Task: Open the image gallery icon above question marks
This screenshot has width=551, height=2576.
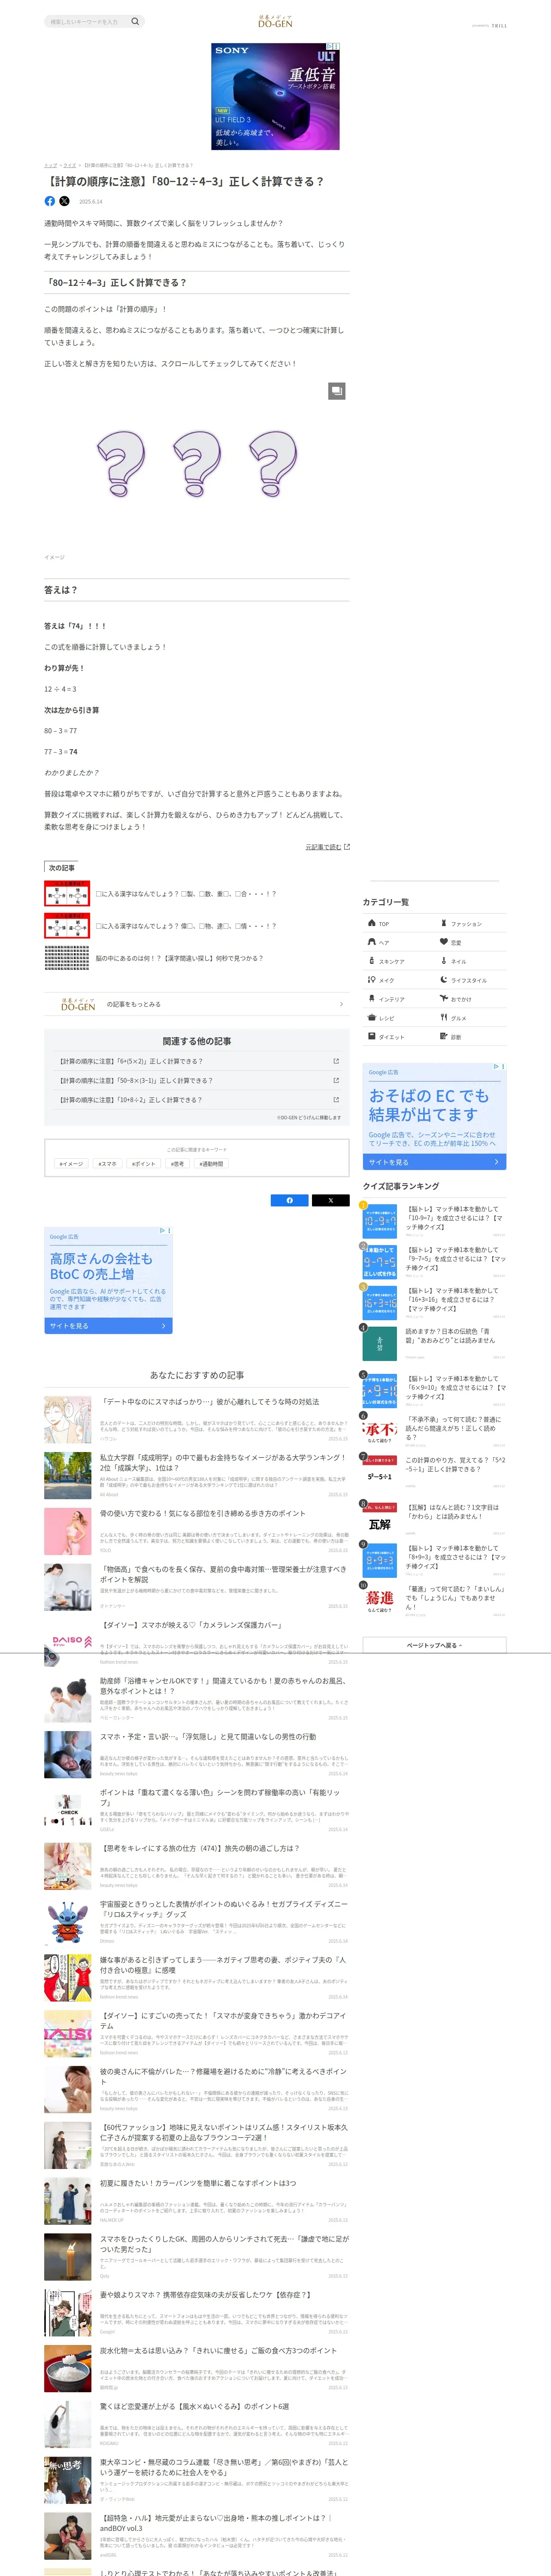Action: [x=337, y=391]
